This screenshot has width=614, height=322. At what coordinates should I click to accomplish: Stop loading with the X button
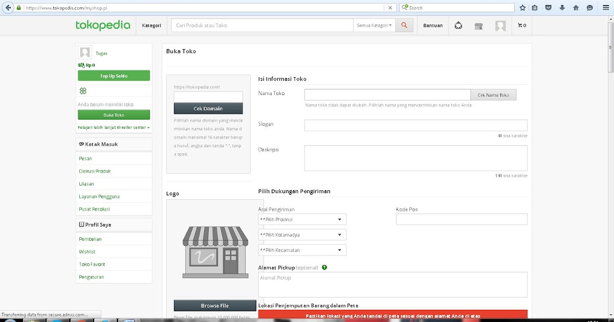coord(390,8)
